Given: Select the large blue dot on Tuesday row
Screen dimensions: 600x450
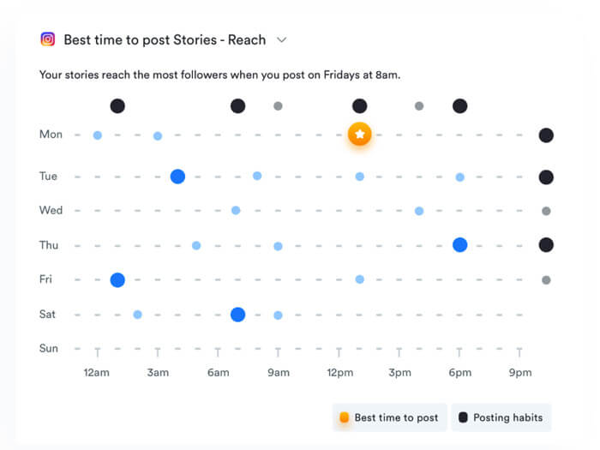Looking at the screenshot, I should pyautogui.click(x=177, y=177).
